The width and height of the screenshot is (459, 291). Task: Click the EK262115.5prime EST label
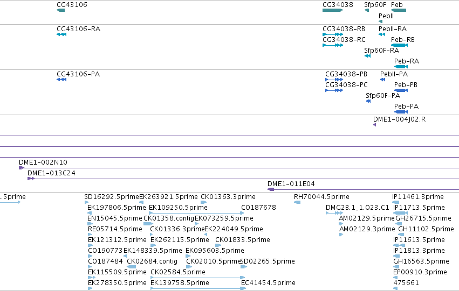[180, 240]
